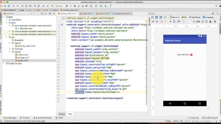This screenshot has height=124, width=221.
Task: Click the Make Project hammer icon
Action: click(52, 6)
